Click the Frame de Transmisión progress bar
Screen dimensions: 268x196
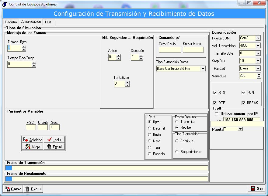click(x=106, y=168)
